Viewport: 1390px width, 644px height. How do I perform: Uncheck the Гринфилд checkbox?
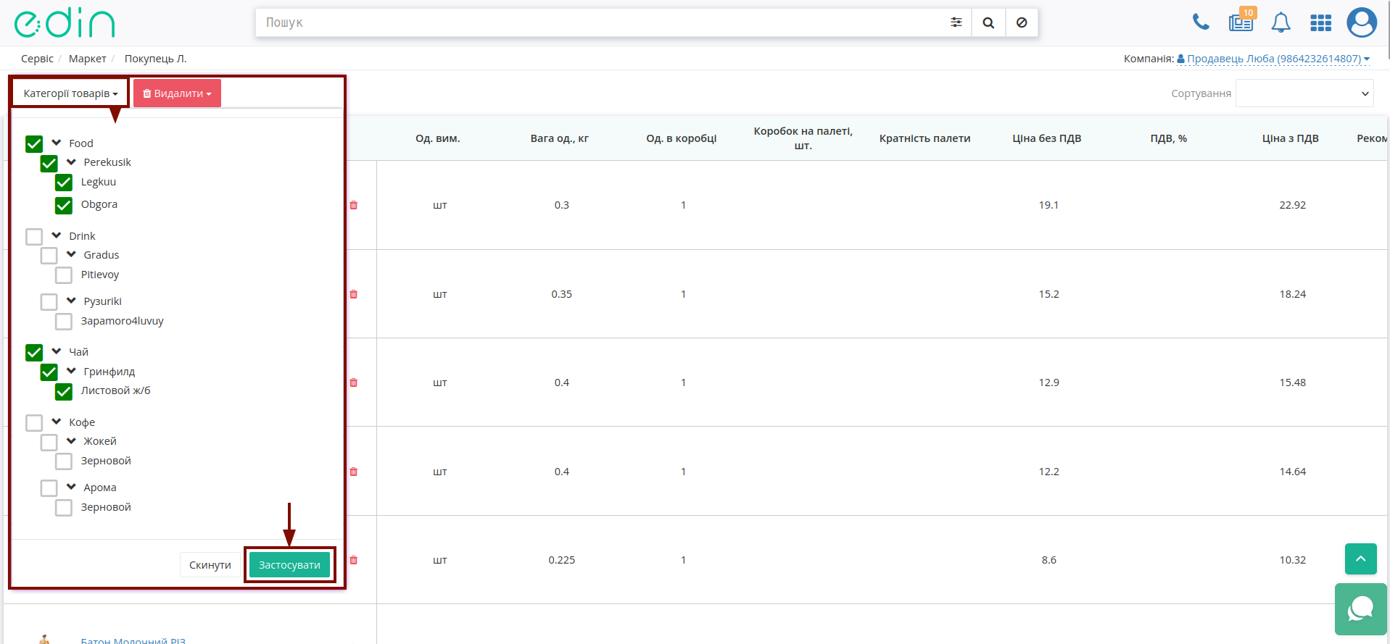[x=49, y=372]
